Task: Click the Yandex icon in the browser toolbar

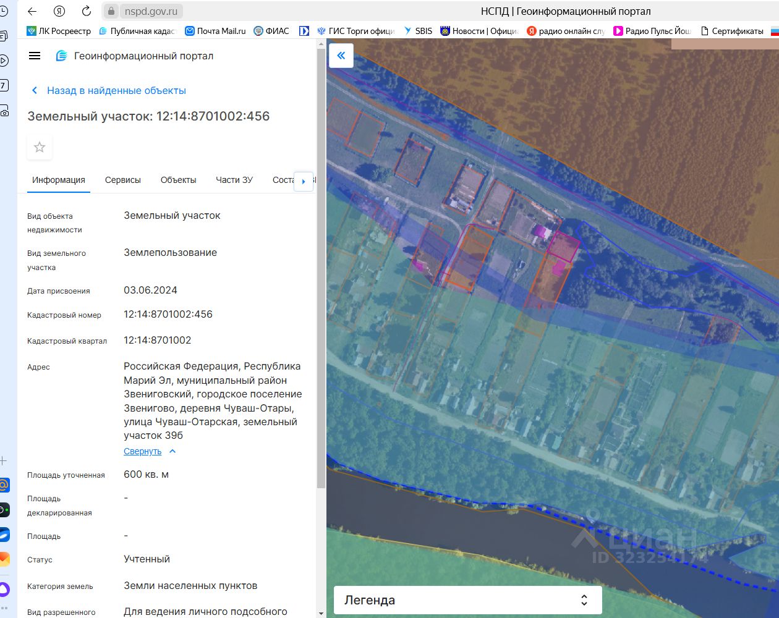Action: point(59,11)
